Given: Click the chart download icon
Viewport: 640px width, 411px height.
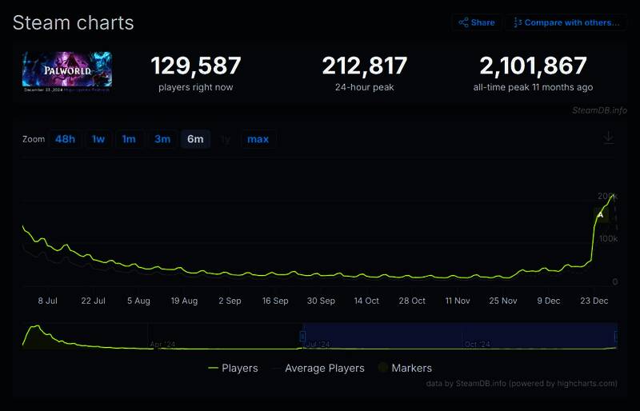Looking at the screenshot, I should tap(608, 138).
